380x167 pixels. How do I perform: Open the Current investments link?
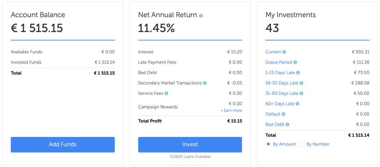click(273, 52)
